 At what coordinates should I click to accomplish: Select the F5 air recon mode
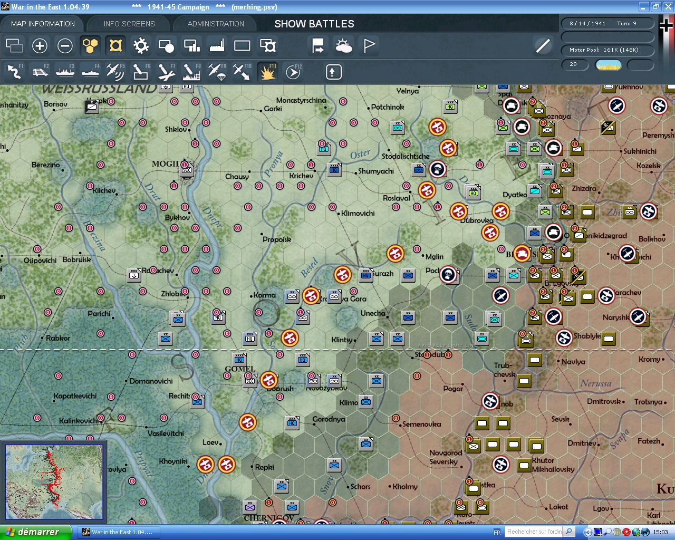pyautogui.click(x=115, y=72)
